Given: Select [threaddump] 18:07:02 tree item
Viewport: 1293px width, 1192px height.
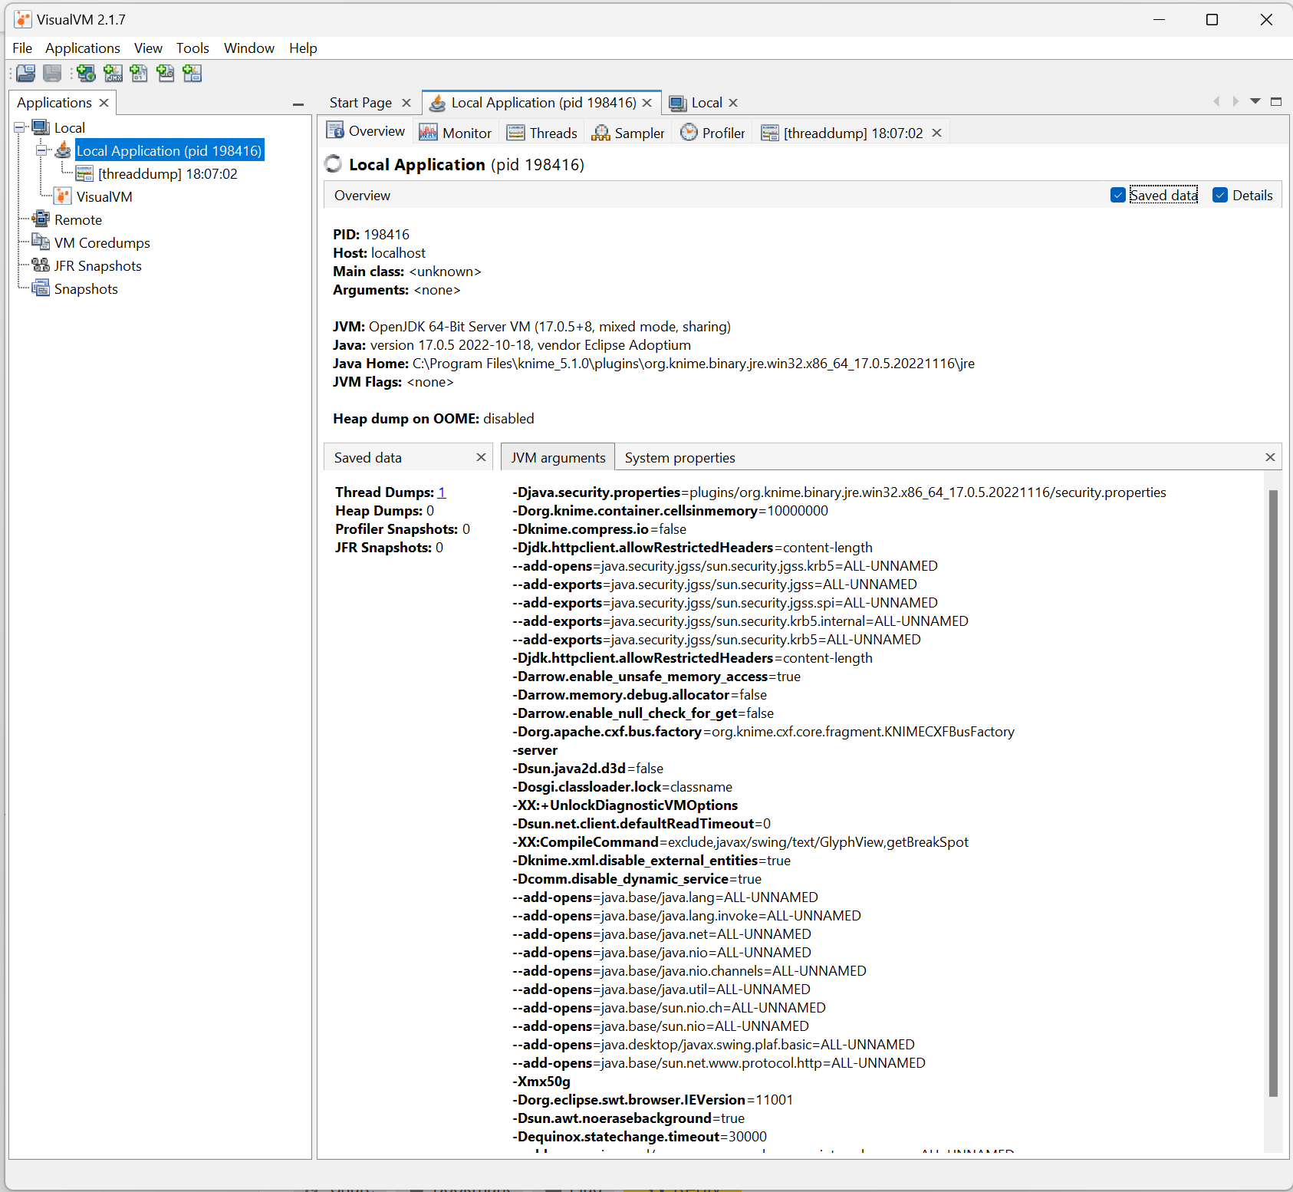Looking at the screenshot, I should click(x=168, y=174).
